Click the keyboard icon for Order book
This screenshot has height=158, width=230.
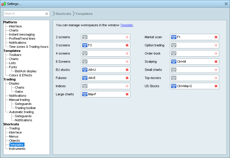tap(174, 53)
